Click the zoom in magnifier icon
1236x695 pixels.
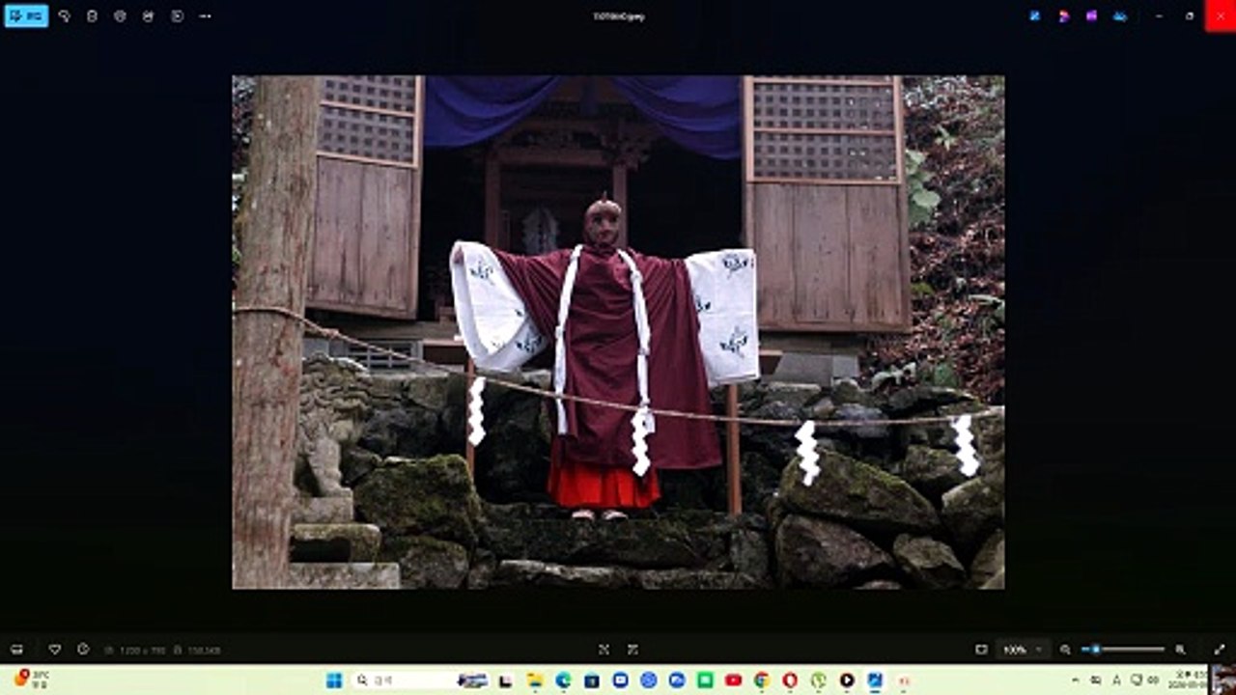pyautogui.click(x=1180, y=650)
